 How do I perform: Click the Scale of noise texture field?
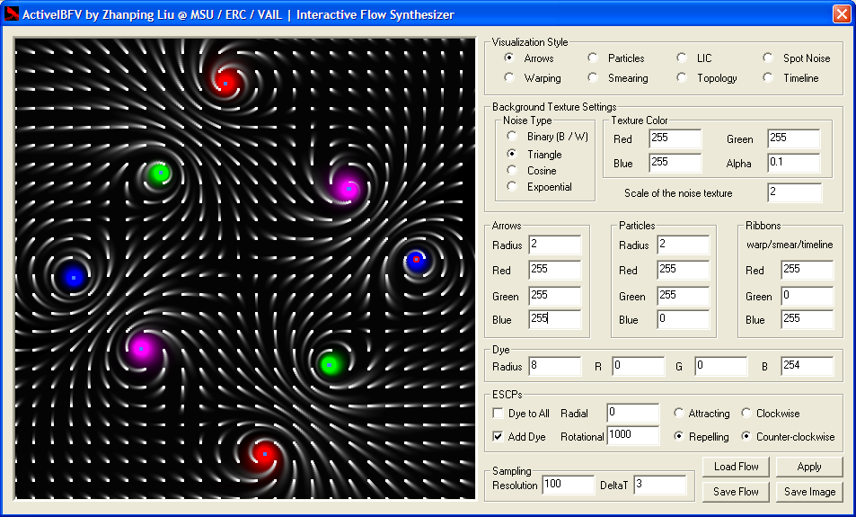pyautogui.click(x=794, y=193)
